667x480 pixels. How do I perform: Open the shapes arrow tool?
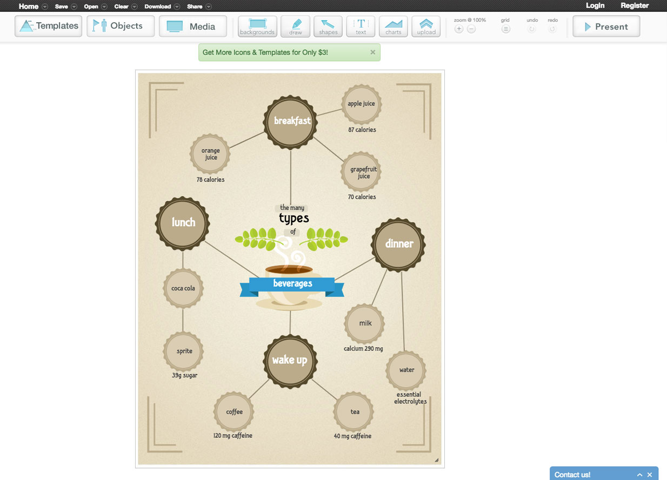328,26
